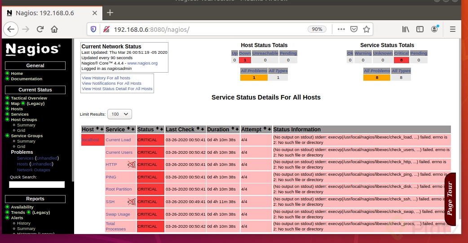Open Home in the General menu

[x=17, y=73]
